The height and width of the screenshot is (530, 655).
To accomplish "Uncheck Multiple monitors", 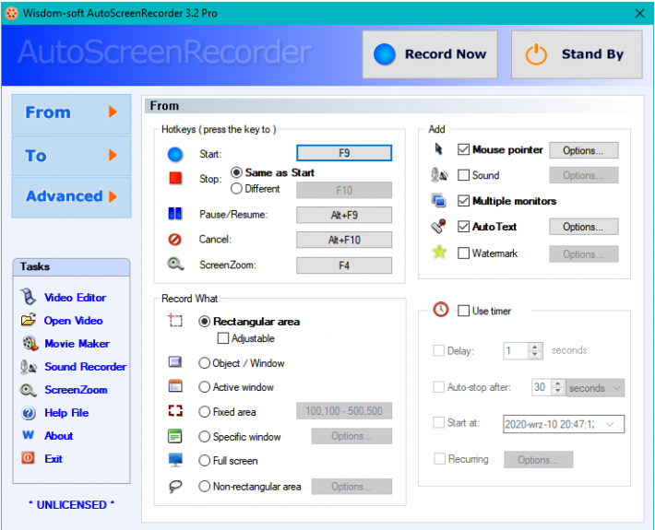I will pyautogui.click(x=463, y=201).
